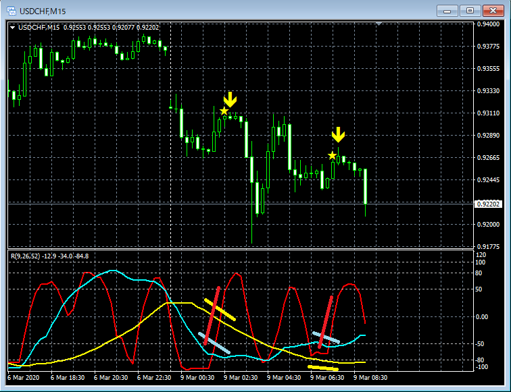Expand the USDCHF,M15 chart dropdown triangle
The image size is (511, 392).
click(x=12, y=28)
